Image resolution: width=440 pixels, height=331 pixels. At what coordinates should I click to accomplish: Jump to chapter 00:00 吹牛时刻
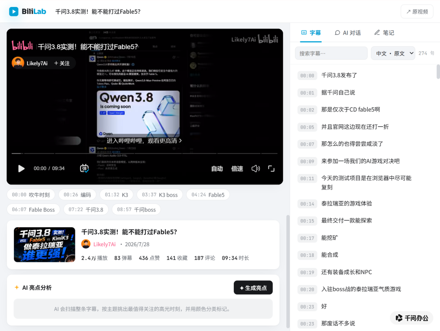(31, 195)
